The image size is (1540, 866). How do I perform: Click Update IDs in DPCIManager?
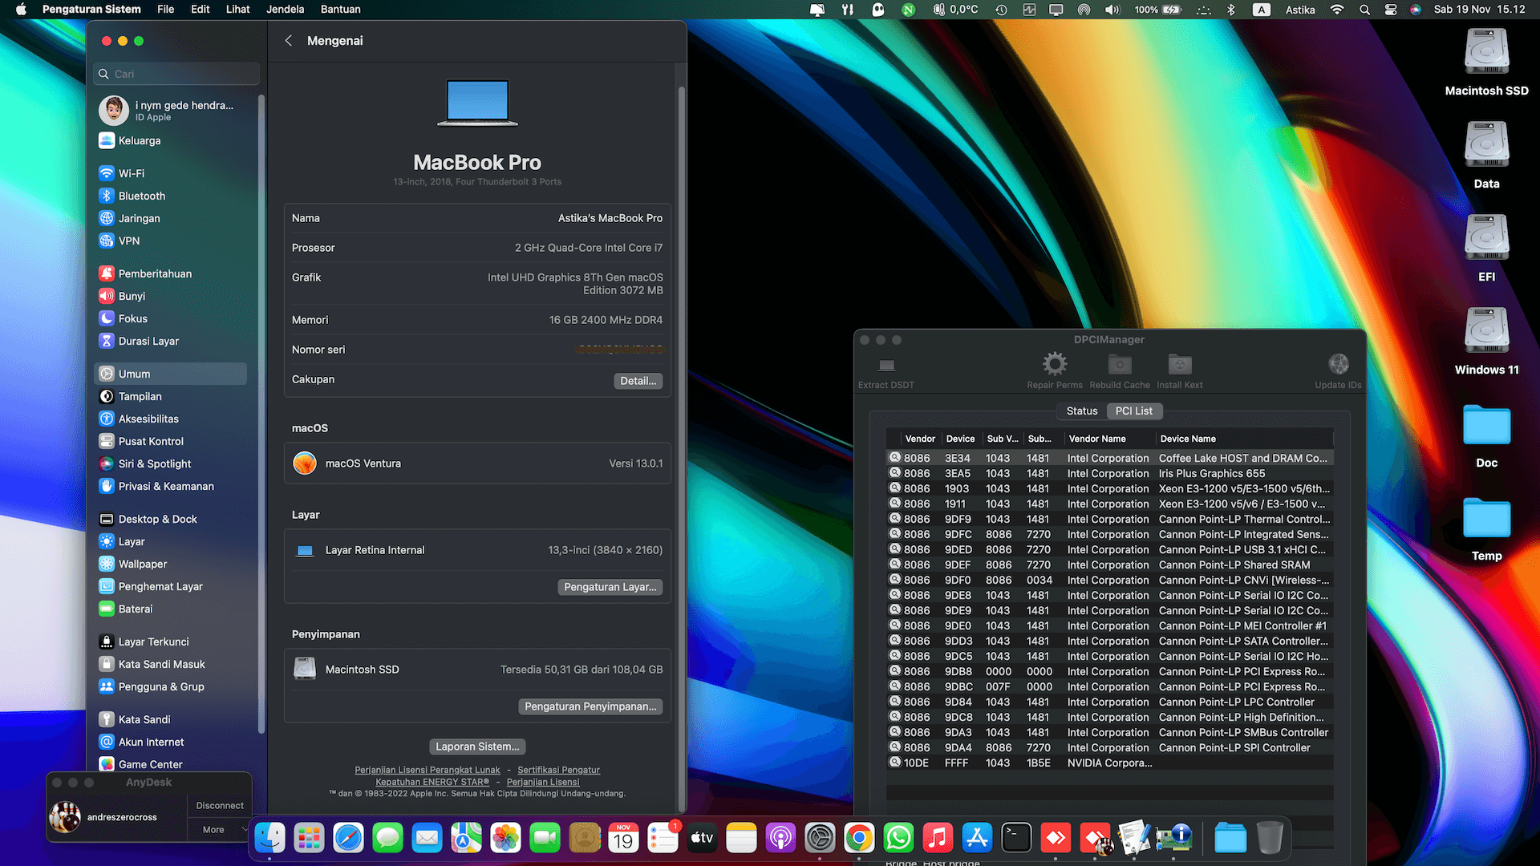1338,371
